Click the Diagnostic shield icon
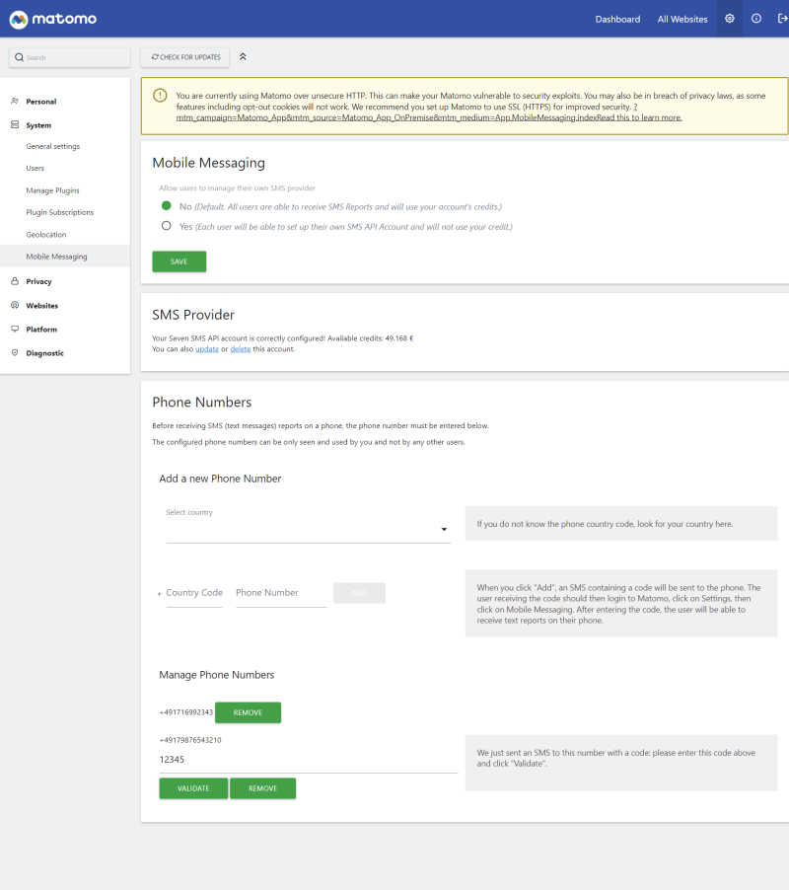The height and width of the screenshot is (890, 789). coord(13,352)
